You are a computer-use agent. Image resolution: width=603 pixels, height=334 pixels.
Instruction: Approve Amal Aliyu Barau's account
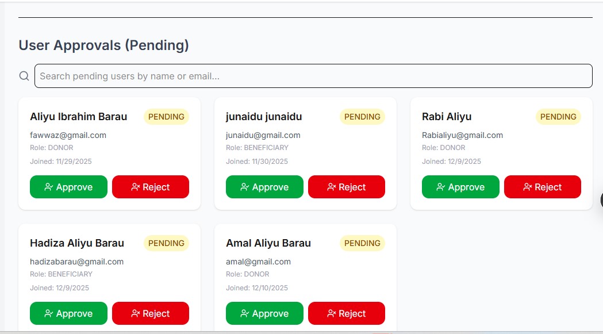[x=264, y=313]
